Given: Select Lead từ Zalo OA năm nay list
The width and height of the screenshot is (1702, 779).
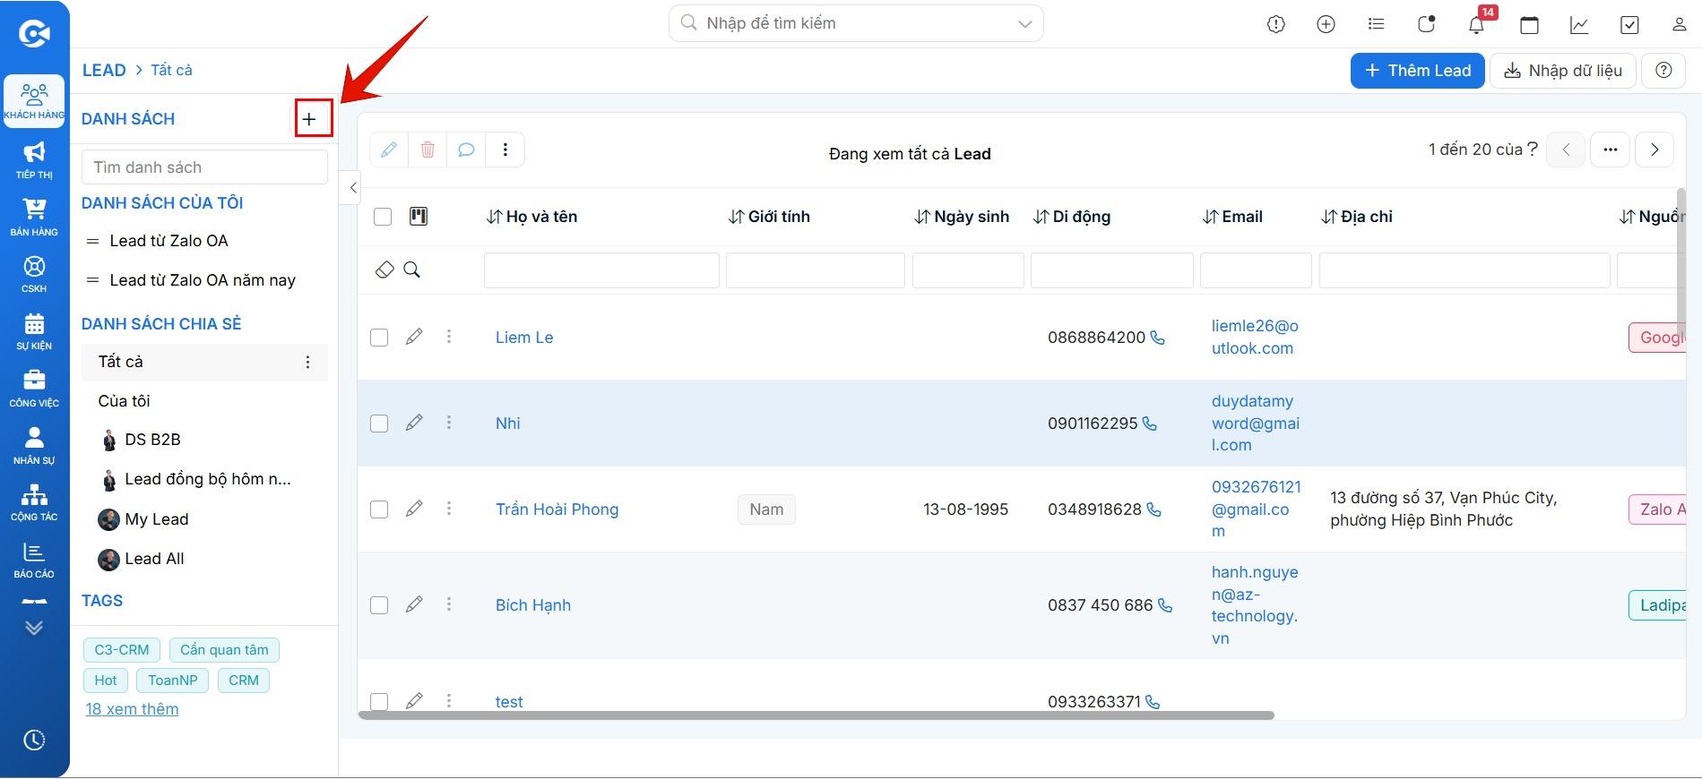Looking at the screenshot, I should [203, 280].
